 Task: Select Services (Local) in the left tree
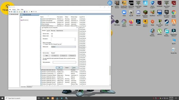pyautogui.click(x=14, y=14)
